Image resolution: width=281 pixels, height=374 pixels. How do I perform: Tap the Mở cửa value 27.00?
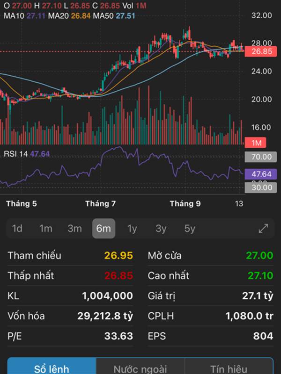[x=259, y=255]
